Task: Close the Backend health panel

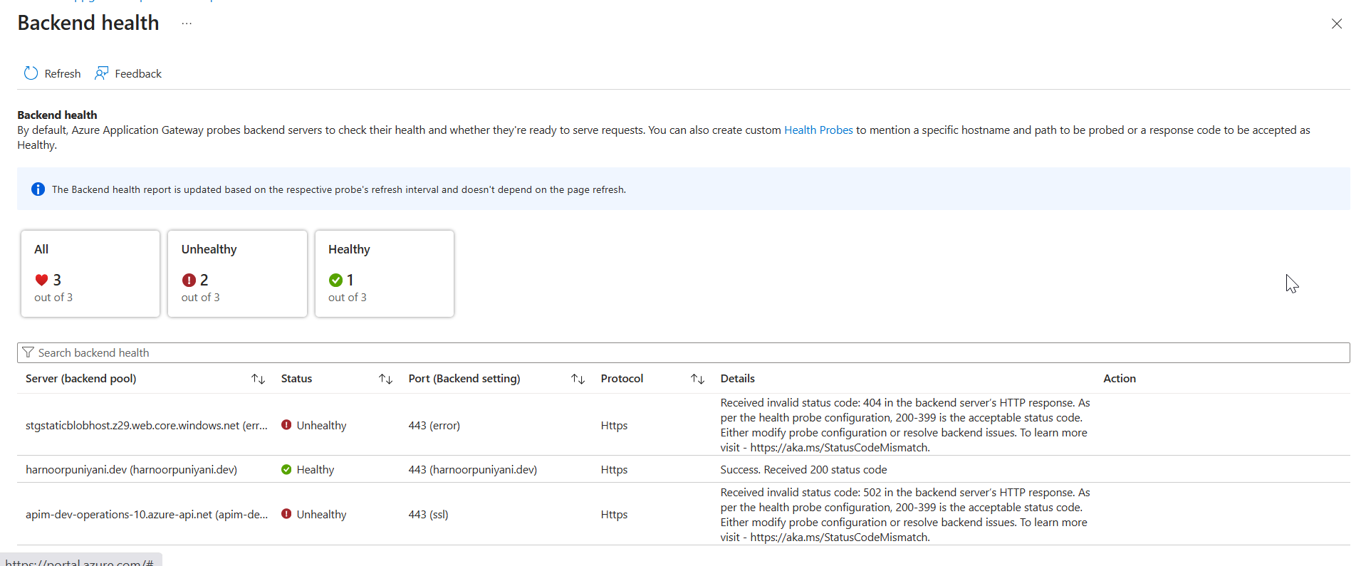Action: pyautogui.click(x=1336, y=23)
